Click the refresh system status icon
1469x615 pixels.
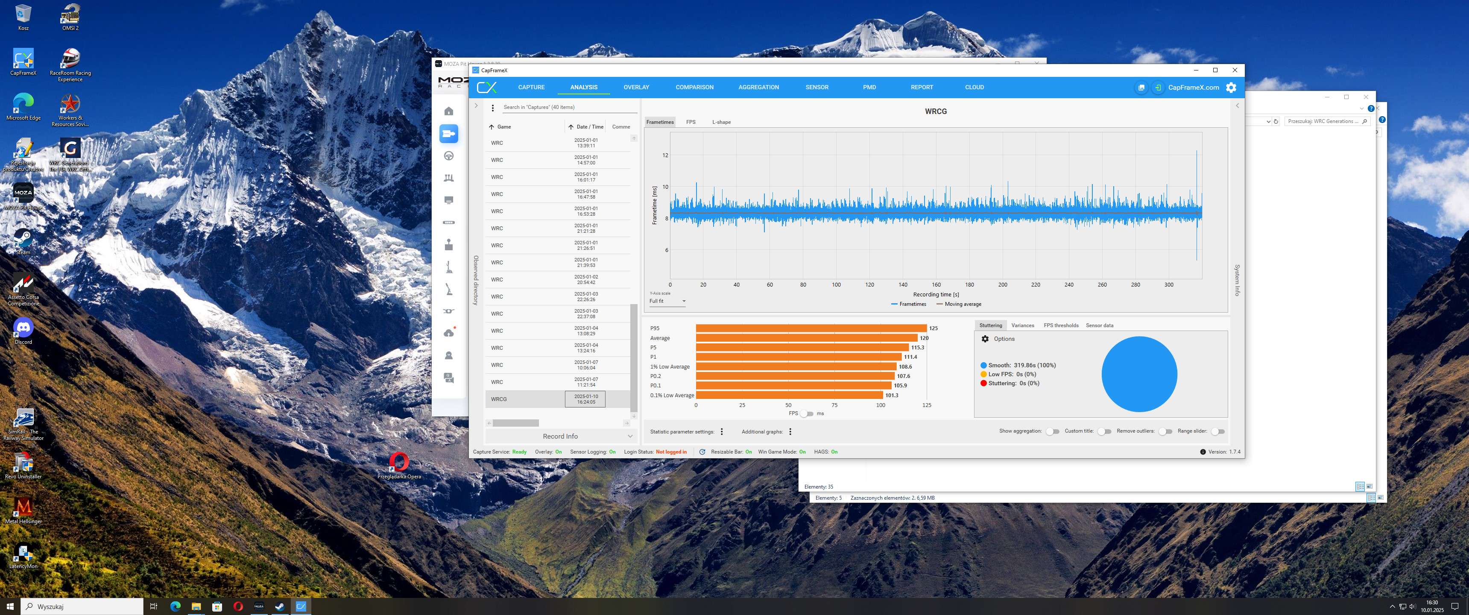[702, 452]
